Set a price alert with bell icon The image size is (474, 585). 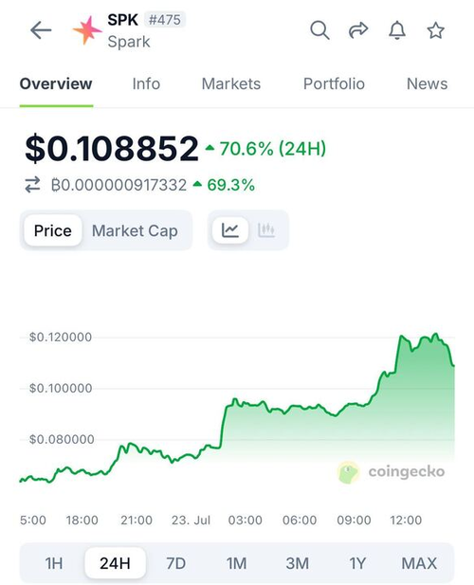(397, 30)
